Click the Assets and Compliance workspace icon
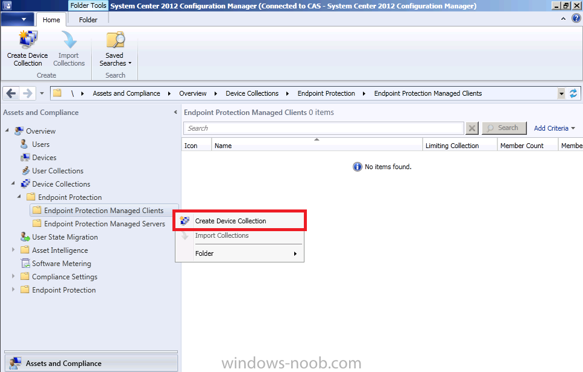This screenshot has width=583, height=372. coord(15,363)
